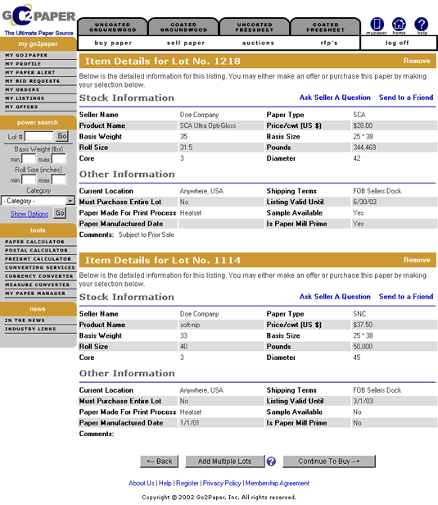
Task: Open the Coated Groundwood tab
Action: click(x=183, y=27)
